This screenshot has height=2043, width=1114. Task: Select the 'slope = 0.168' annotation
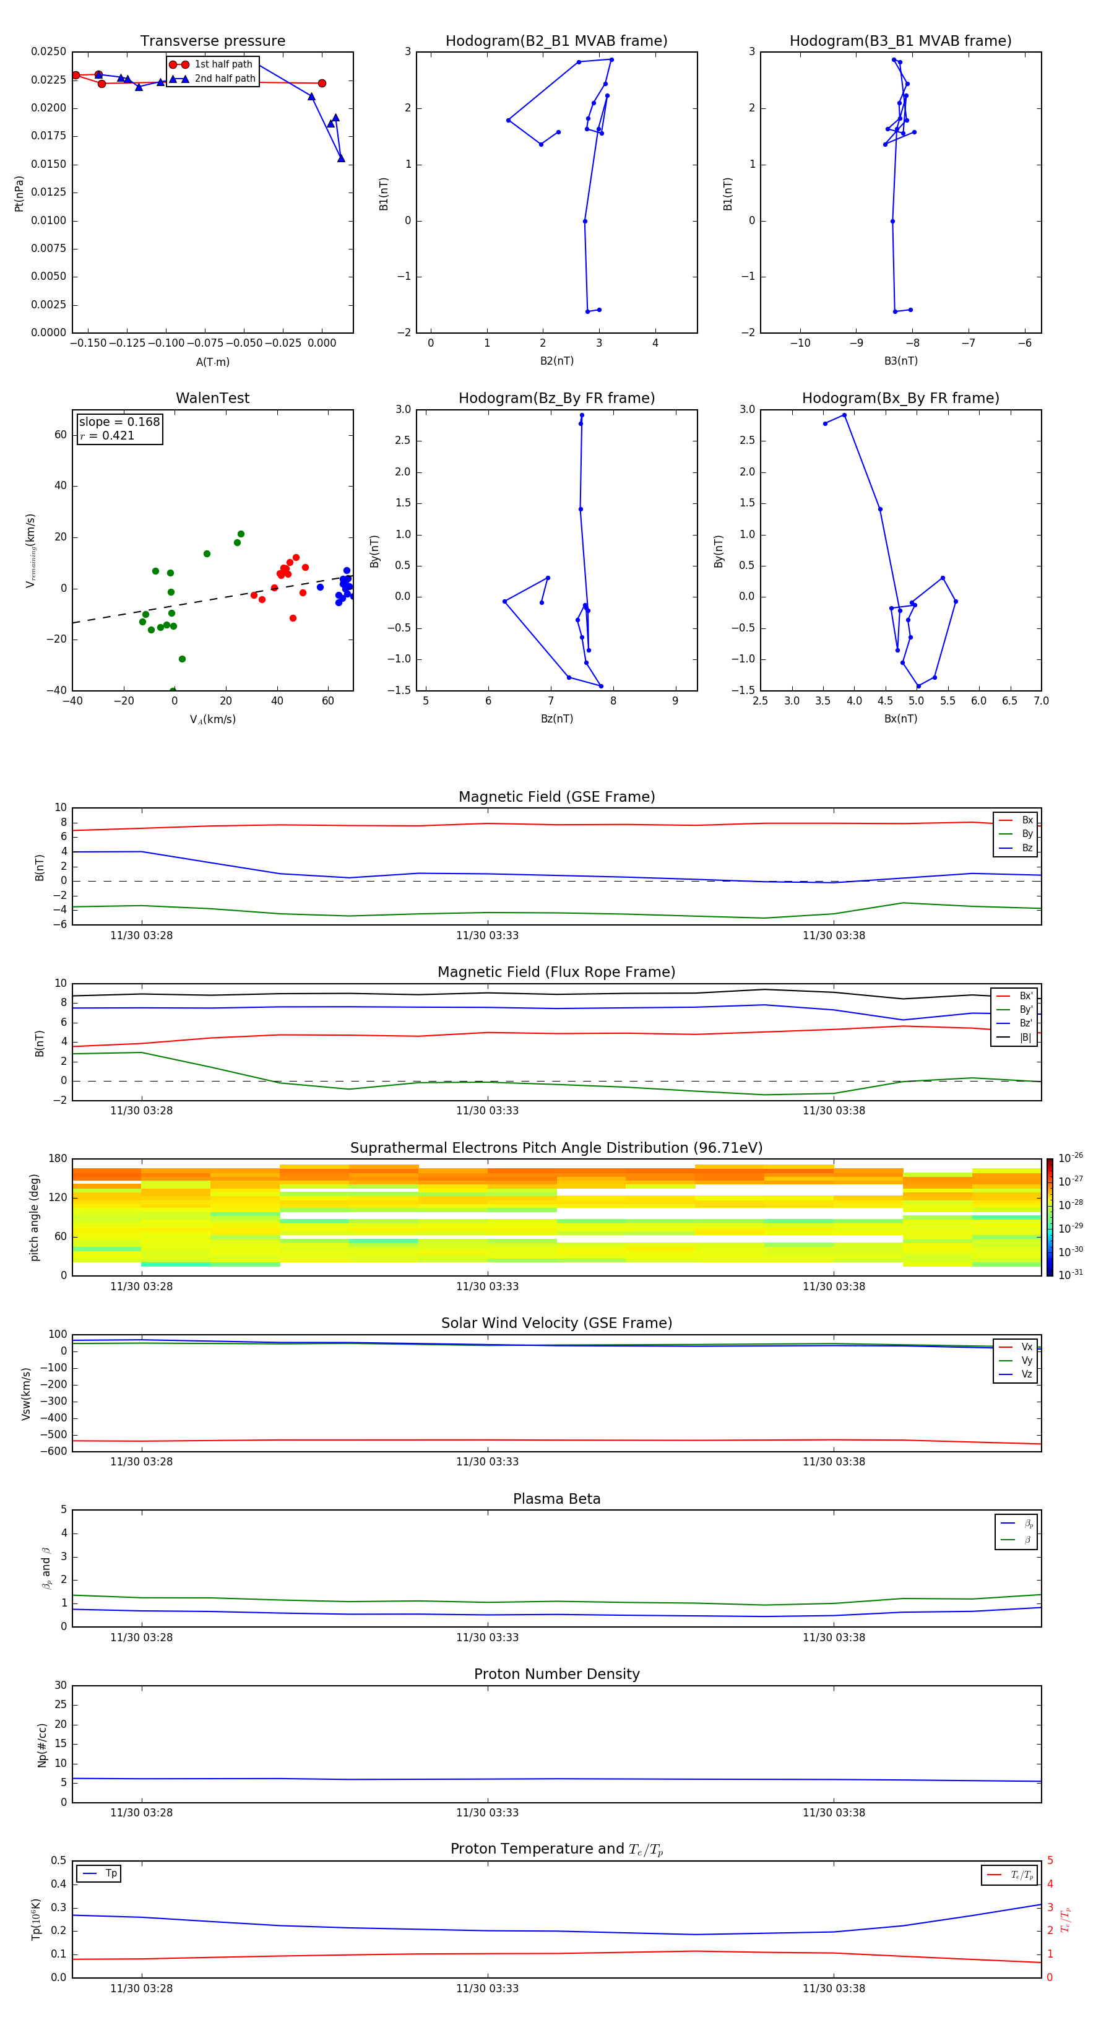coord(119,422)
